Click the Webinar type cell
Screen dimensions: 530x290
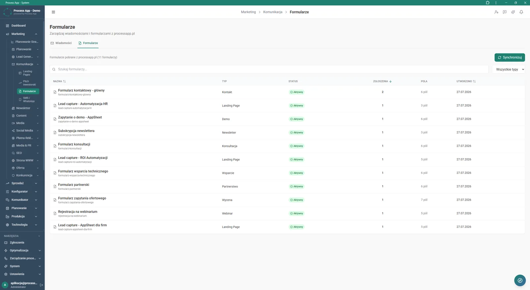pos(227,214)
